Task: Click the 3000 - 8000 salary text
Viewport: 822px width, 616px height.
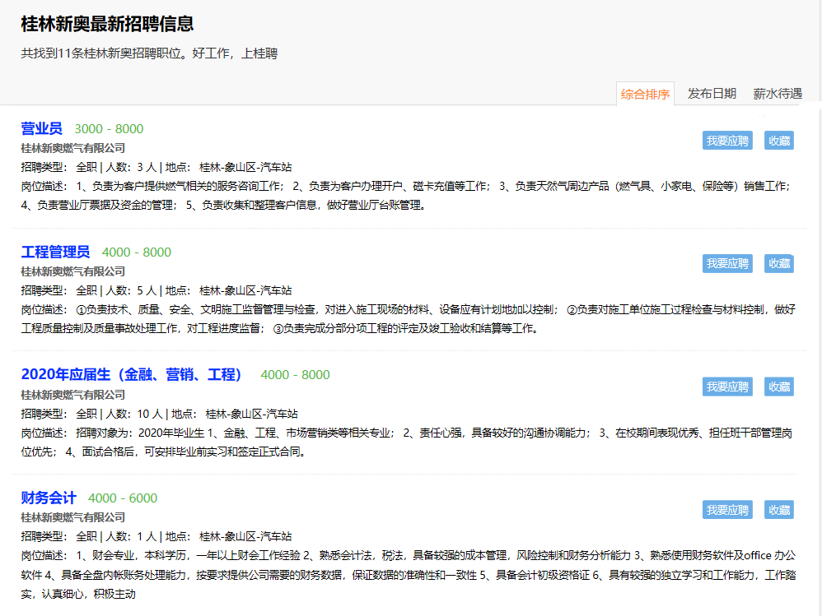Action: pos(109,129)
